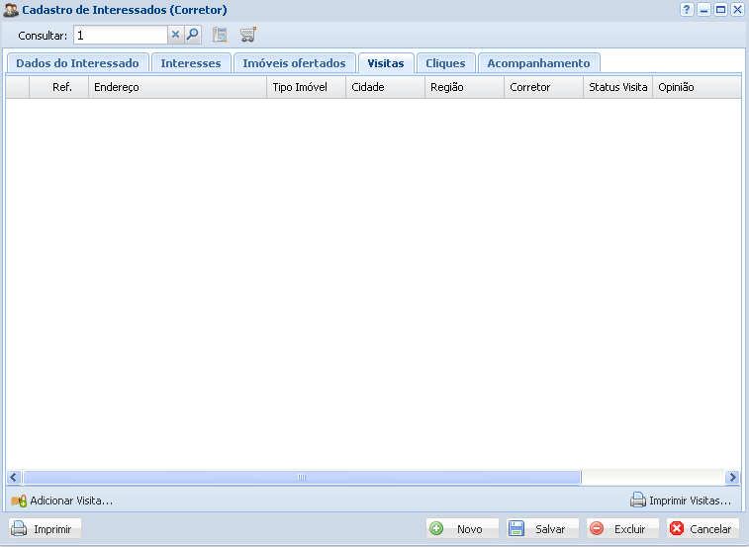Switch to Dados do Interessado tab

[77, 63]
